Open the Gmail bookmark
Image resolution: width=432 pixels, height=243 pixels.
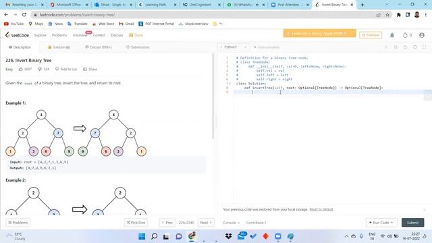(126, 24)
